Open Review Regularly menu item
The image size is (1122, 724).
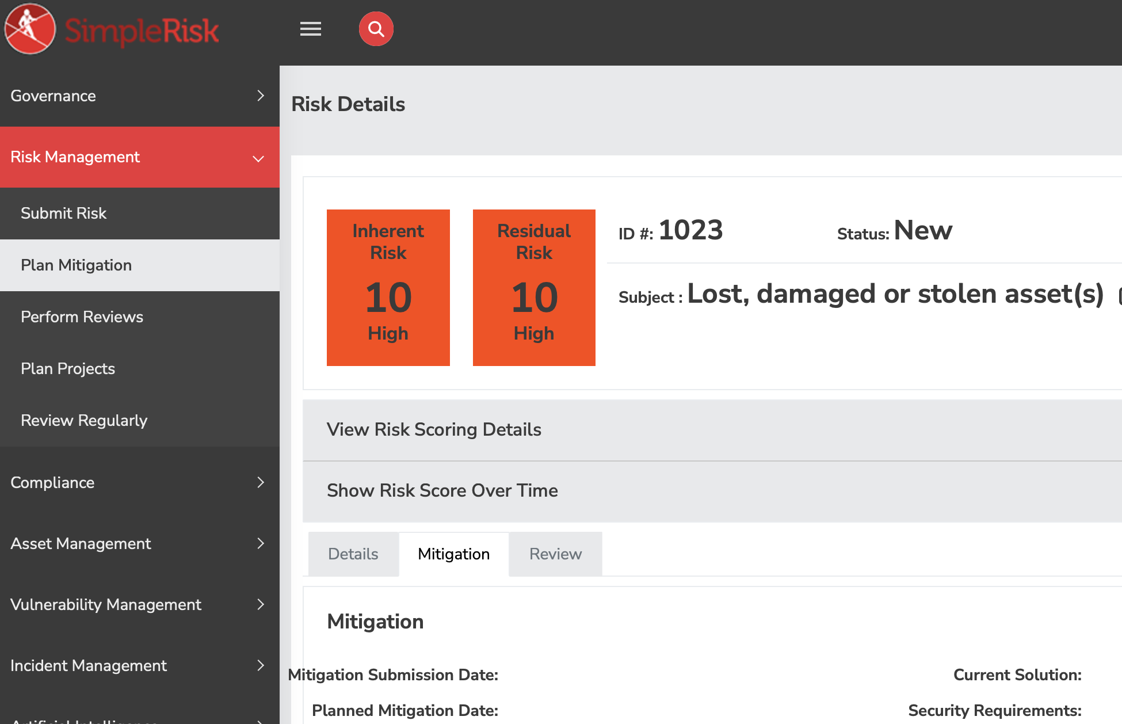click(84, 420)
